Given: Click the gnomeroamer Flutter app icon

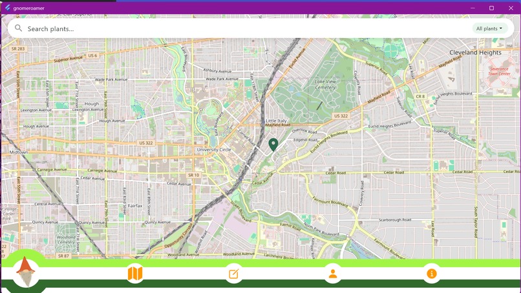Looking at the screenshot, I should (x=7, y=8).
